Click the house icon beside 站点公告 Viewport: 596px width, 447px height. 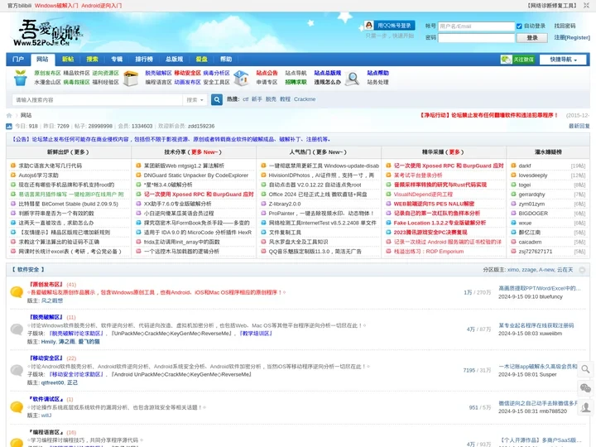click(241, 78)
